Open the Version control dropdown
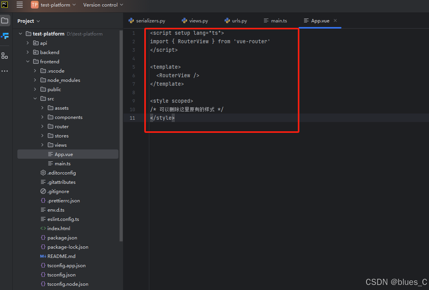Screen dimensions: 429x290 pos(103,5)
